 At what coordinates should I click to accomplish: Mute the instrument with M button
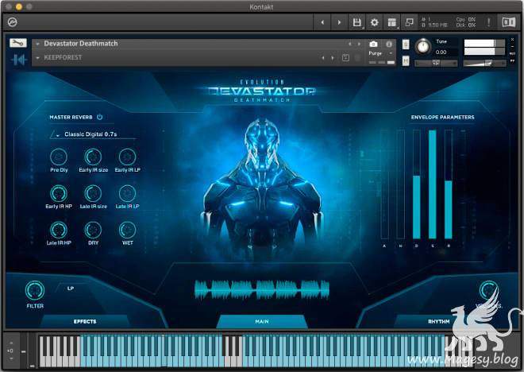(x=406, y=61)
